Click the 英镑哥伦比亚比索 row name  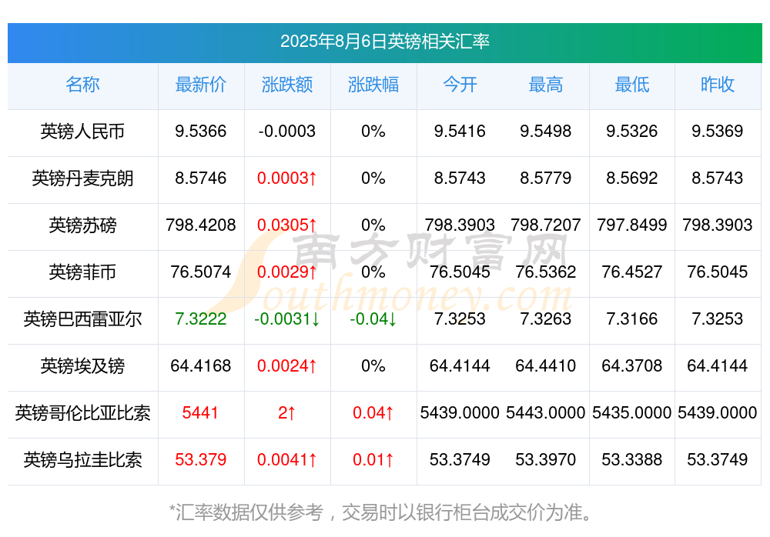(82, 413)
